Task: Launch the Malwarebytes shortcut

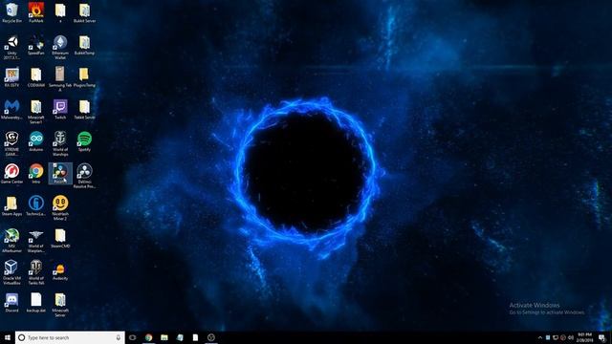Action: [11, 110]
